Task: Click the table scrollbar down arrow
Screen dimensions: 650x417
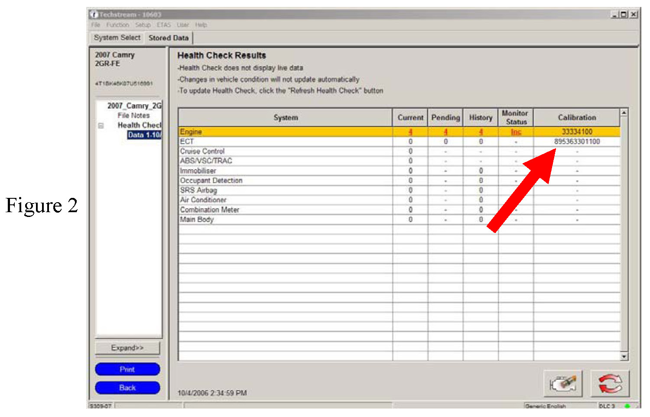Action: point(624,356)
